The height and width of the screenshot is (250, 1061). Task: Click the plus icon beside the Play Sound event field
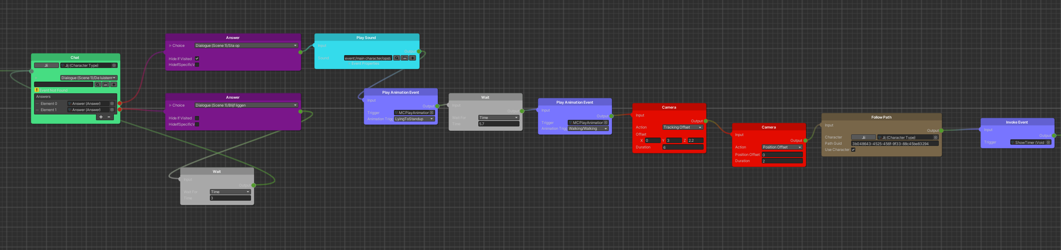click(412, 58)
